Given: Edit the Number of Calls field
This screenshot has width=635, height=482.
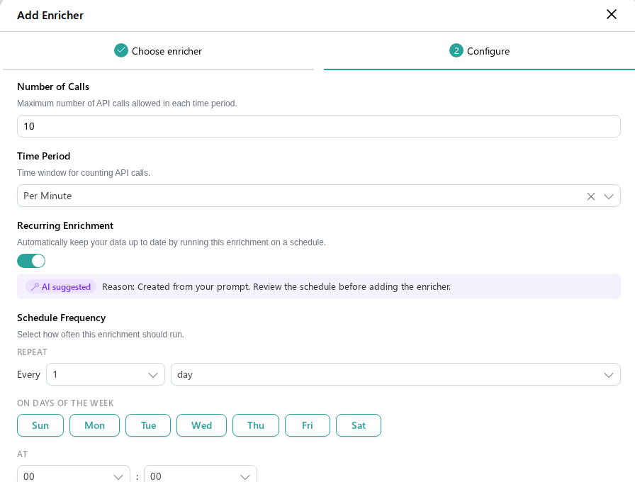Looking at the screenshot, I should coord(319,126).
